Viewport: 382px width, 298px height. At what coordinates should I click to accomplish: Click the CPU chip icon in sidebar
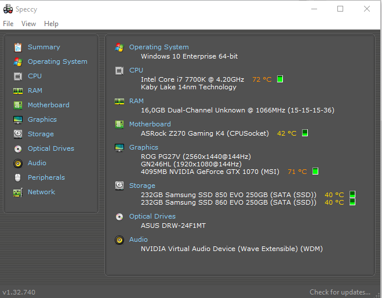click(x=18, y=77)
